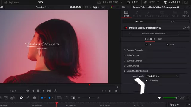191x107 pixels.
Task: Play in reverse button
Action: pos(33,91)
